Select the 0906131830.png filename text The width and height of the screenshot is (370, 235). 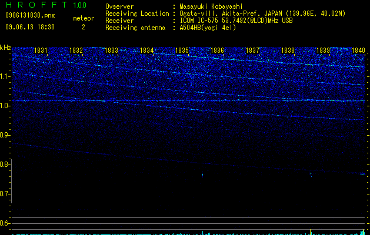pos(30,15)
